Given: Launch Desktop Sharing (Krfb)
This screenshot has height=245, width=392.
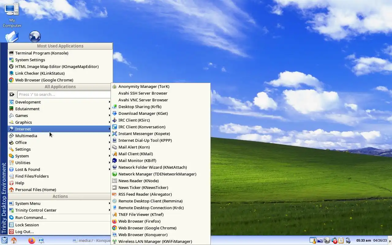Looking at the screenshot, I should pos(160,107).
